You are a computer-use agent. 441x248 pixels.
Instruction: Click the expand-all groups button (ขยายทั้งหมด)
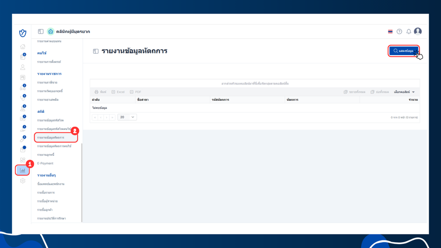354,92
